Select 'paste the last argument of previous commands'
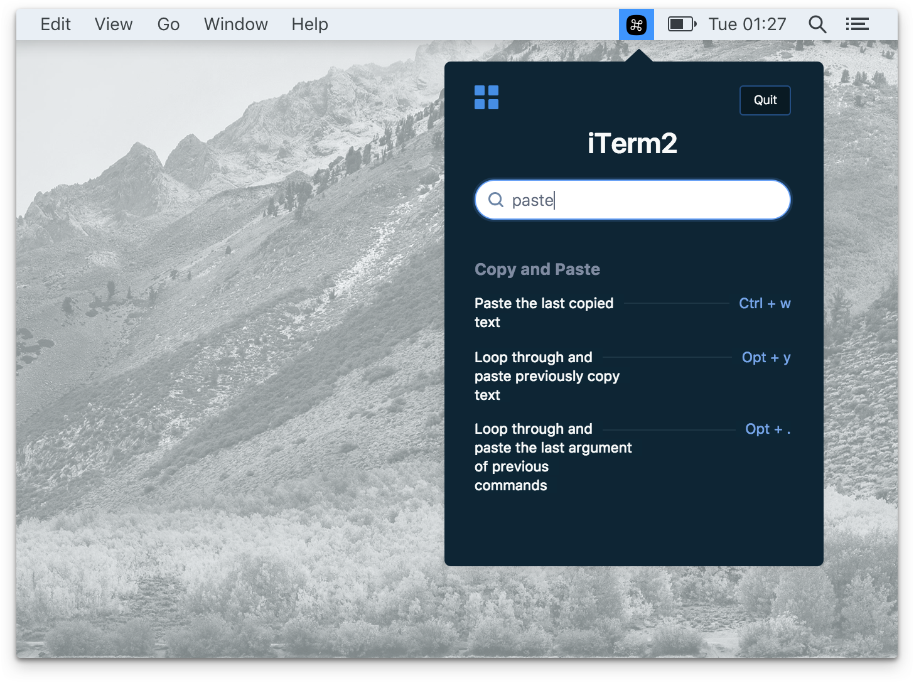 pos(553,457)
